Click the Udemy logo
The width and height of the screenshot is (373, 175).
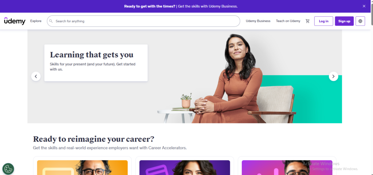pyautogui.click(x=15, y=21)
